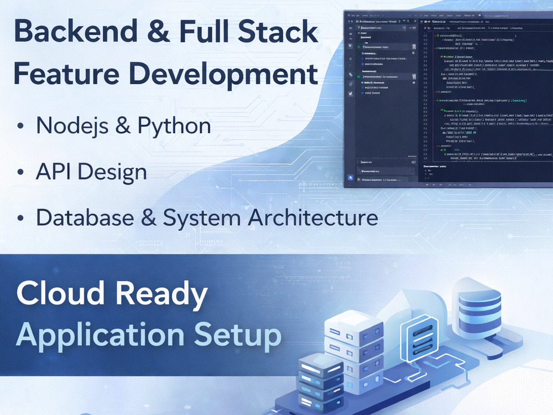Click the blue icon in the code editor's sidebar

click(x=350, y=178)
